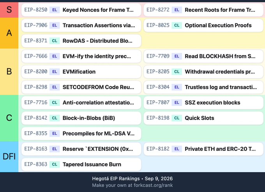Select the B tier label

point(9,72)
